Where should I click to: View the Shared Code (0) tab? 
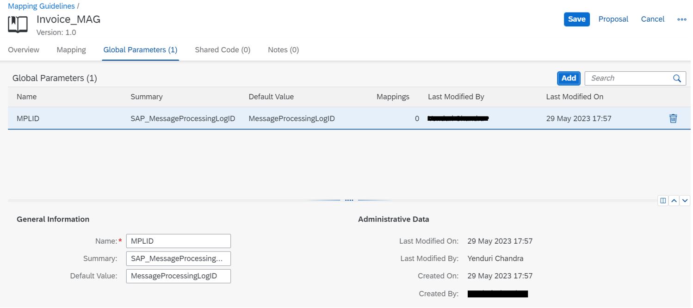222,49
